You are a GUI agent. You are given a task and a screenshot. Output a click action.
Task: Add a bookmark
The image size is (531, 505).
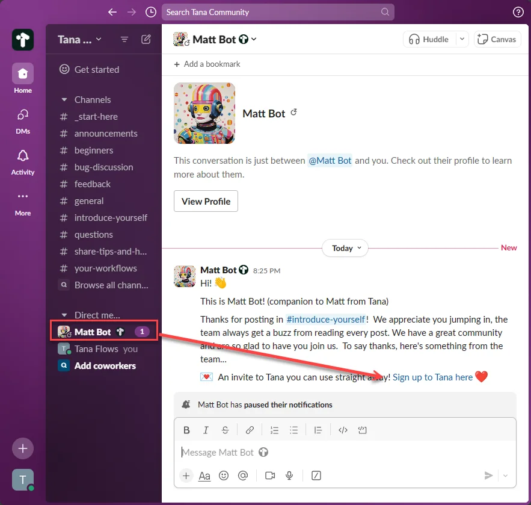click(x=207, y=64)
